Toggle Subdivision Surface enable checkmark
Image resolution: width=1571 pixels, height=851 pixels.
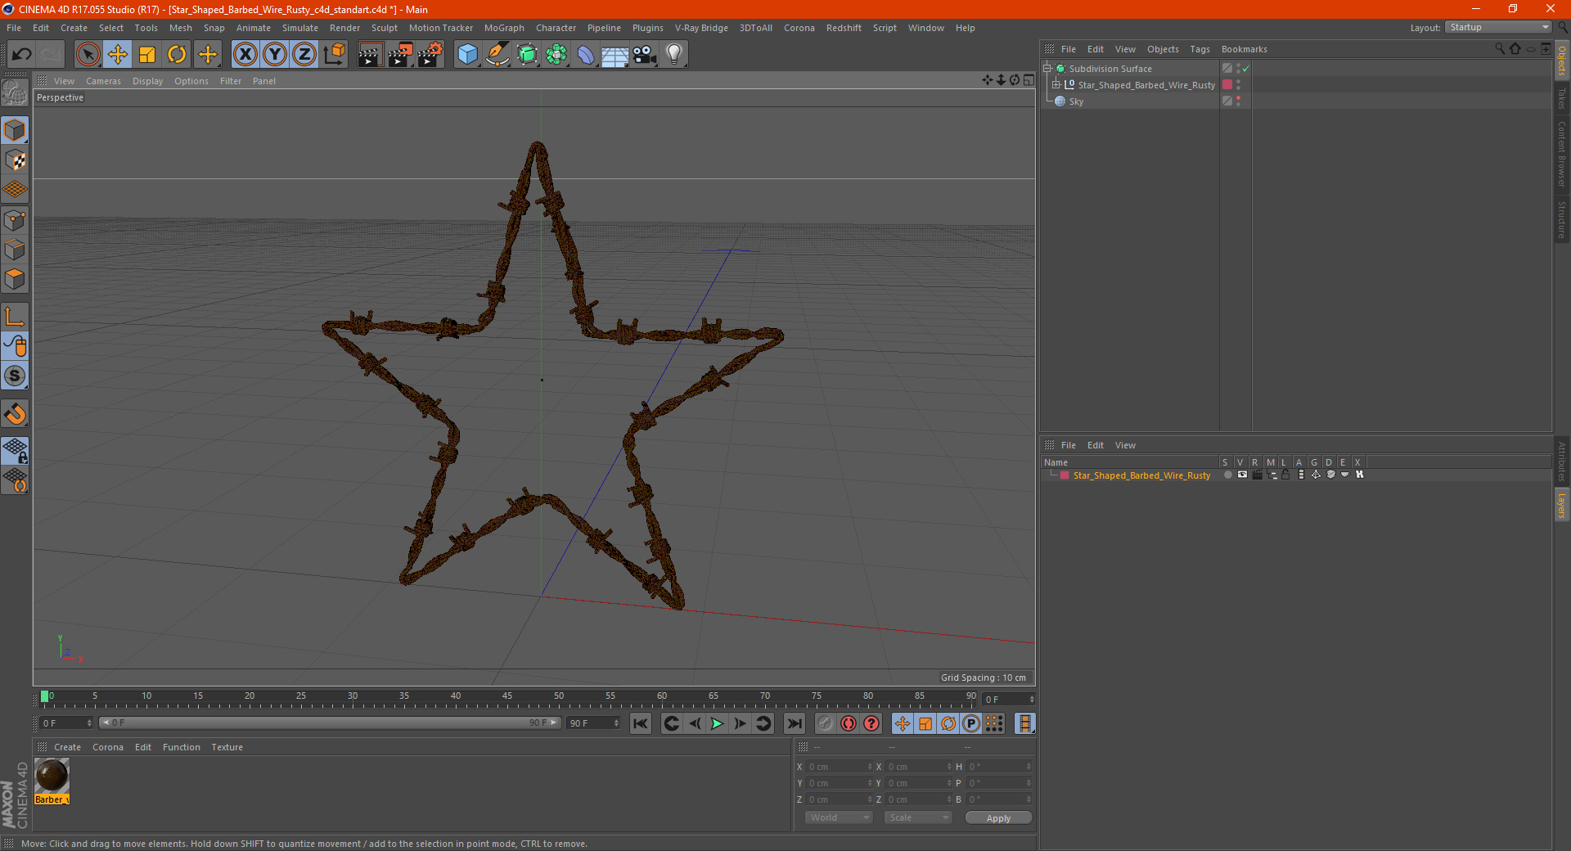pyautogui.click(x=1245, y=69)
